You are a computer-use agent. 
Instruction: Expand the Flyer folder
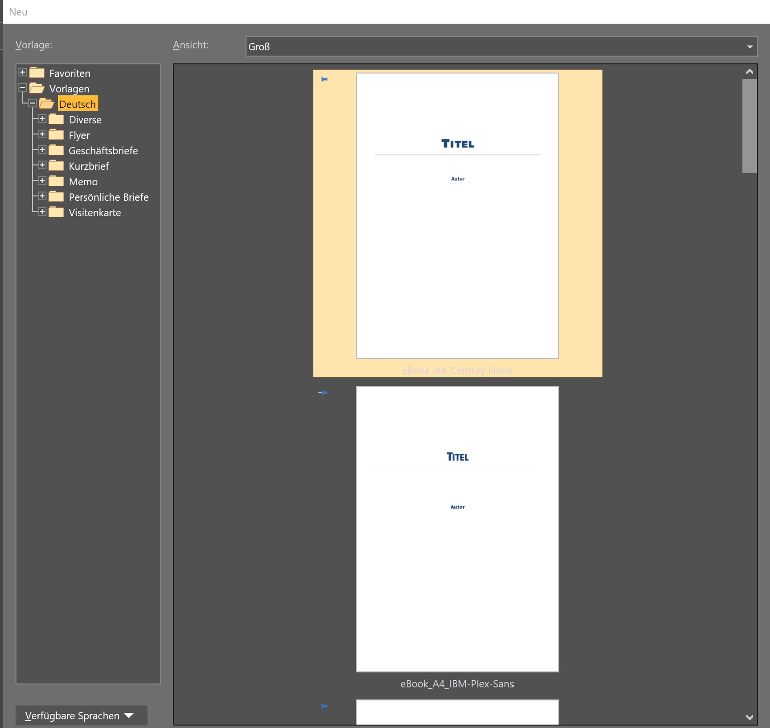coord(42,134)
